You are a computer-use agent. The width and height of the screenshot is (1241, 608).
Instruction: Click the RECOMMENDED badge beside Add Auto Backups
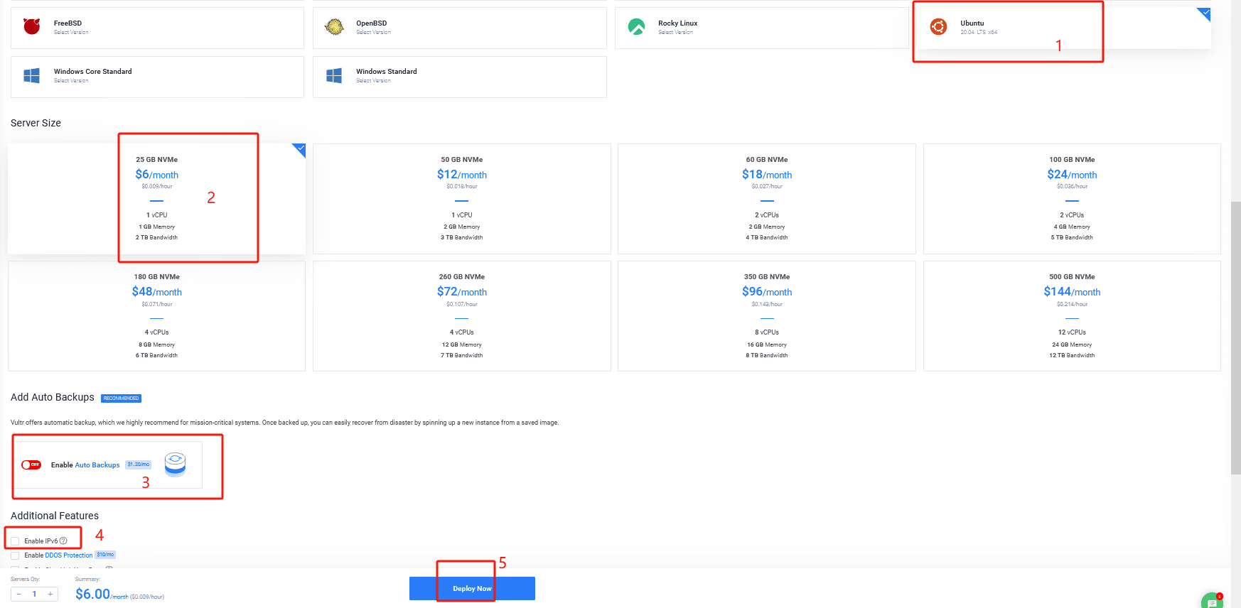[121, 398]
